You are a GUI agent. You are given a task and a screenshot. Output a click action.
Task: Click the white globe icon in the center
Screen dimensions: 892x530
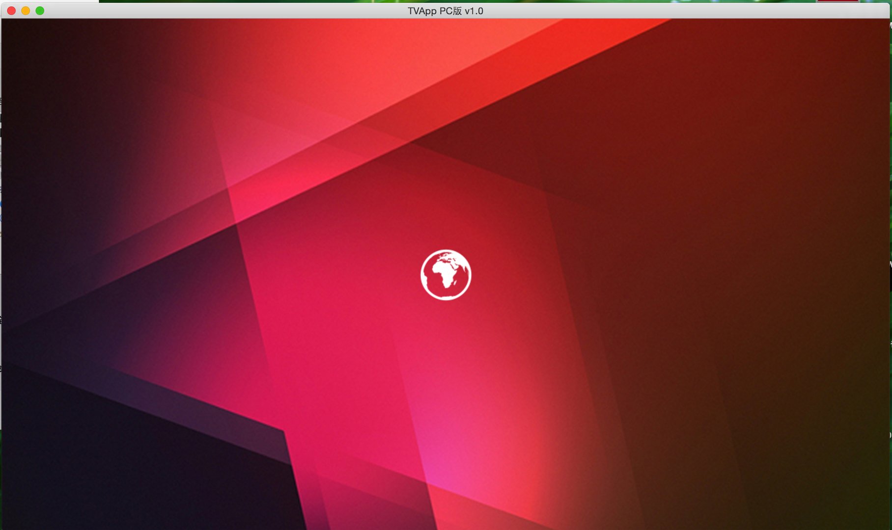(446, 274)
